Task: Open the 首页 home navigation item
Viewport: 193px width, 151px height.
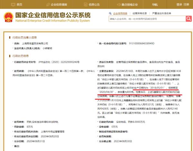Action: pyautogui.click(x=17, y=4)
